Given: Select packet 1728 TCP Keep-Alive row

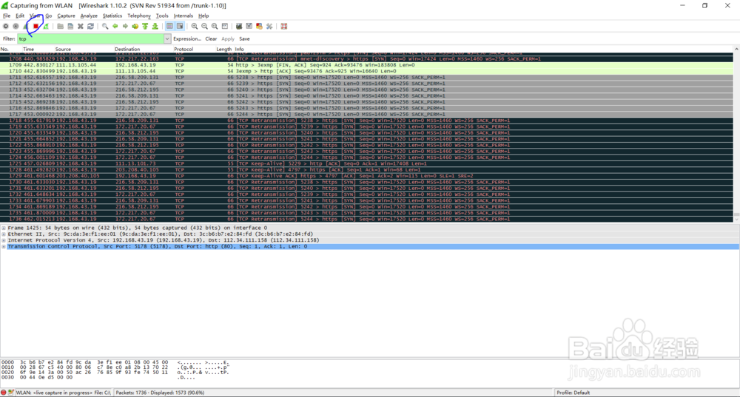Looking at the screenshot, I should [x=367, y=170].
